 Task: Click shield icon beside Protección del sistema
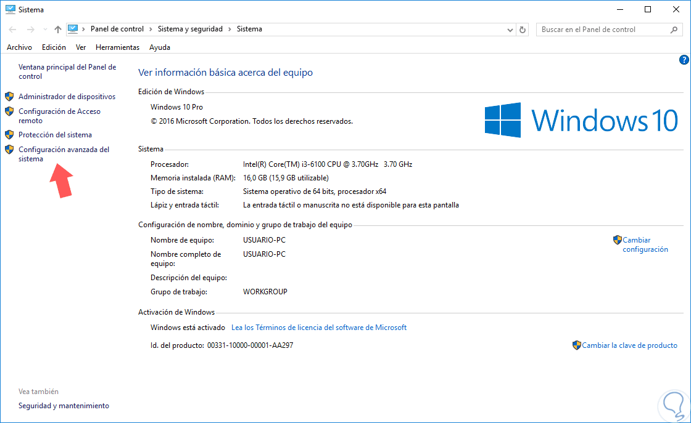click(x=9, y=135)
